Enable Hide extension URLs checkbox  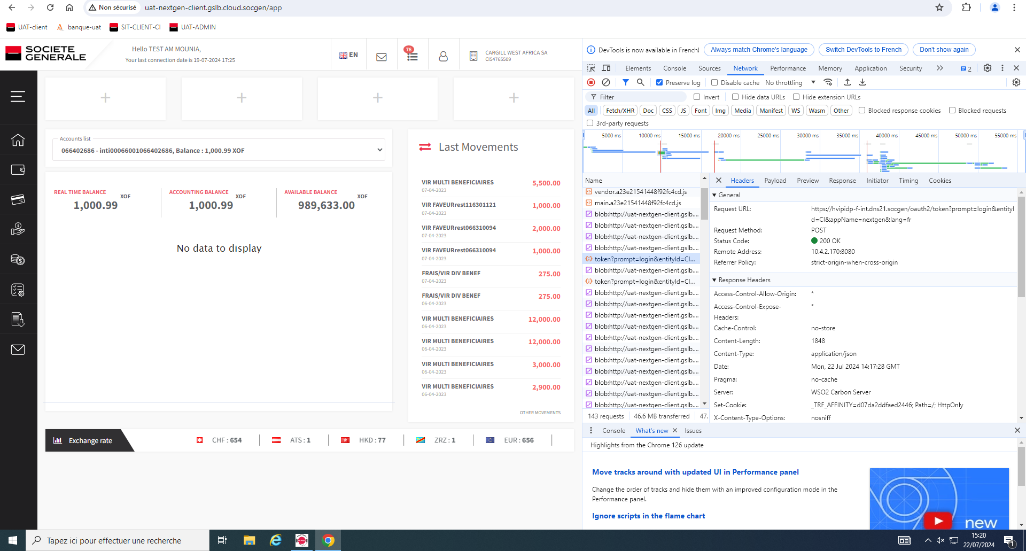pyautogui.click(x=796, y=97)
